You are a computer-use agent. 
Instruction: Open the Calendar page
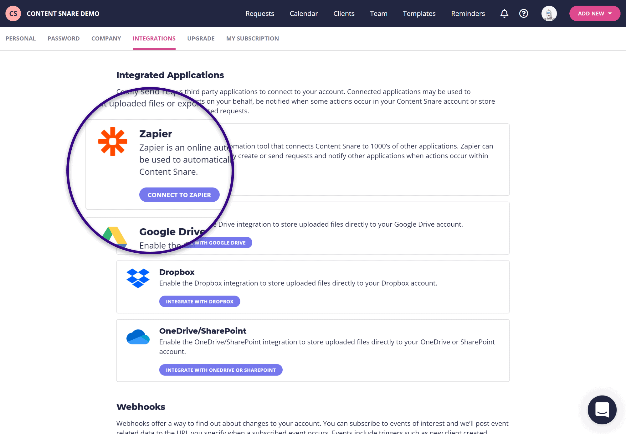pos(304,13)
